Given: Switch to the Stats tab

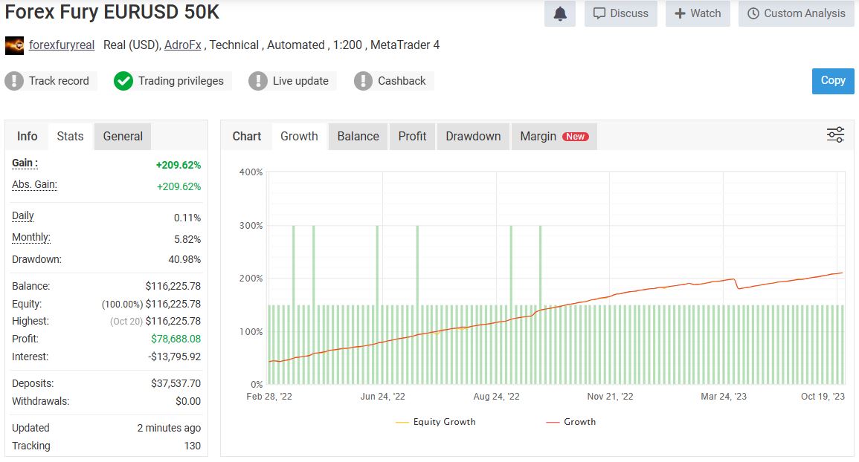Looking at the screenshot, I should (70, 136).
